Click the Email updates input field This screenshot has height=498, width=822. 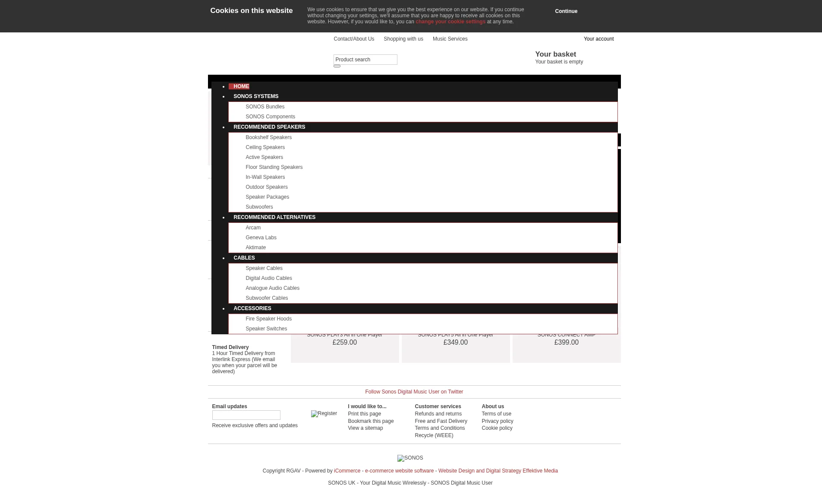click(246, 415)
